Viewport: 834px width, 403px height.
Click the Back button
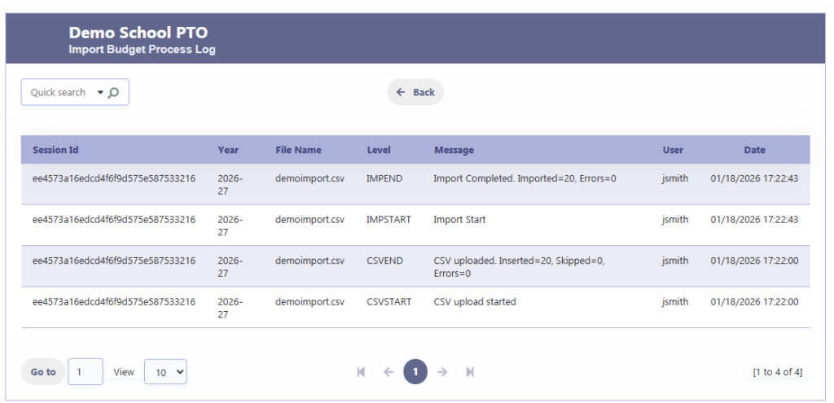(x=415, y=92)
